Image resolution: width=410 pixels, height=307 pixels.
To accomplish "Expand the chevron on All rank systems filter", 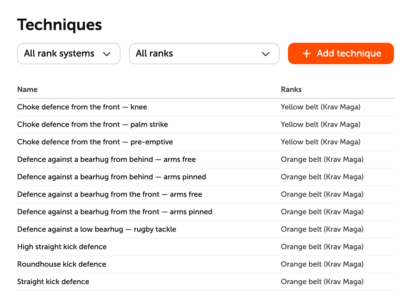I will 107,54.
